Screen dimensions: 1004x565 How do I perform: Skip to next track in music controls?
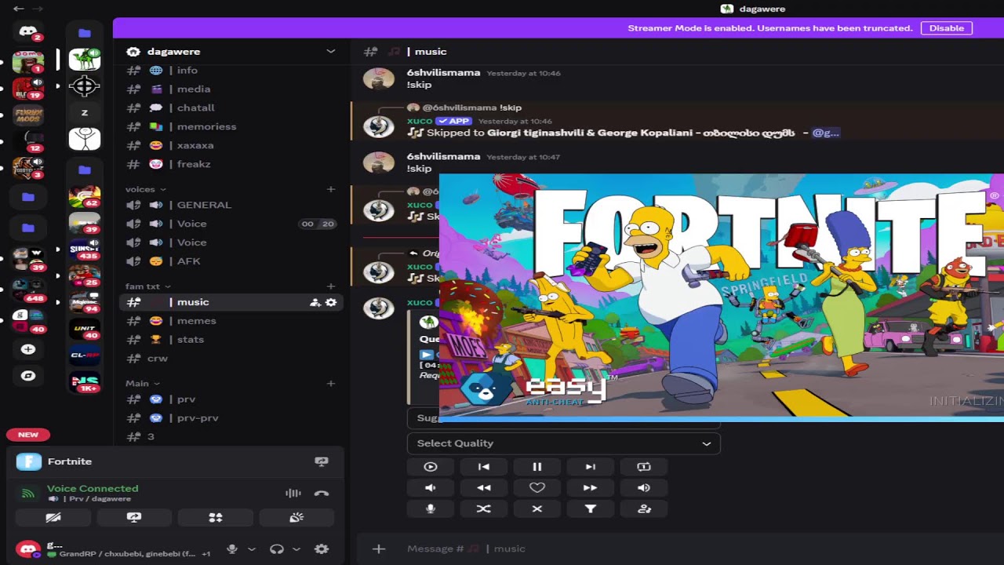click(591, 467)
